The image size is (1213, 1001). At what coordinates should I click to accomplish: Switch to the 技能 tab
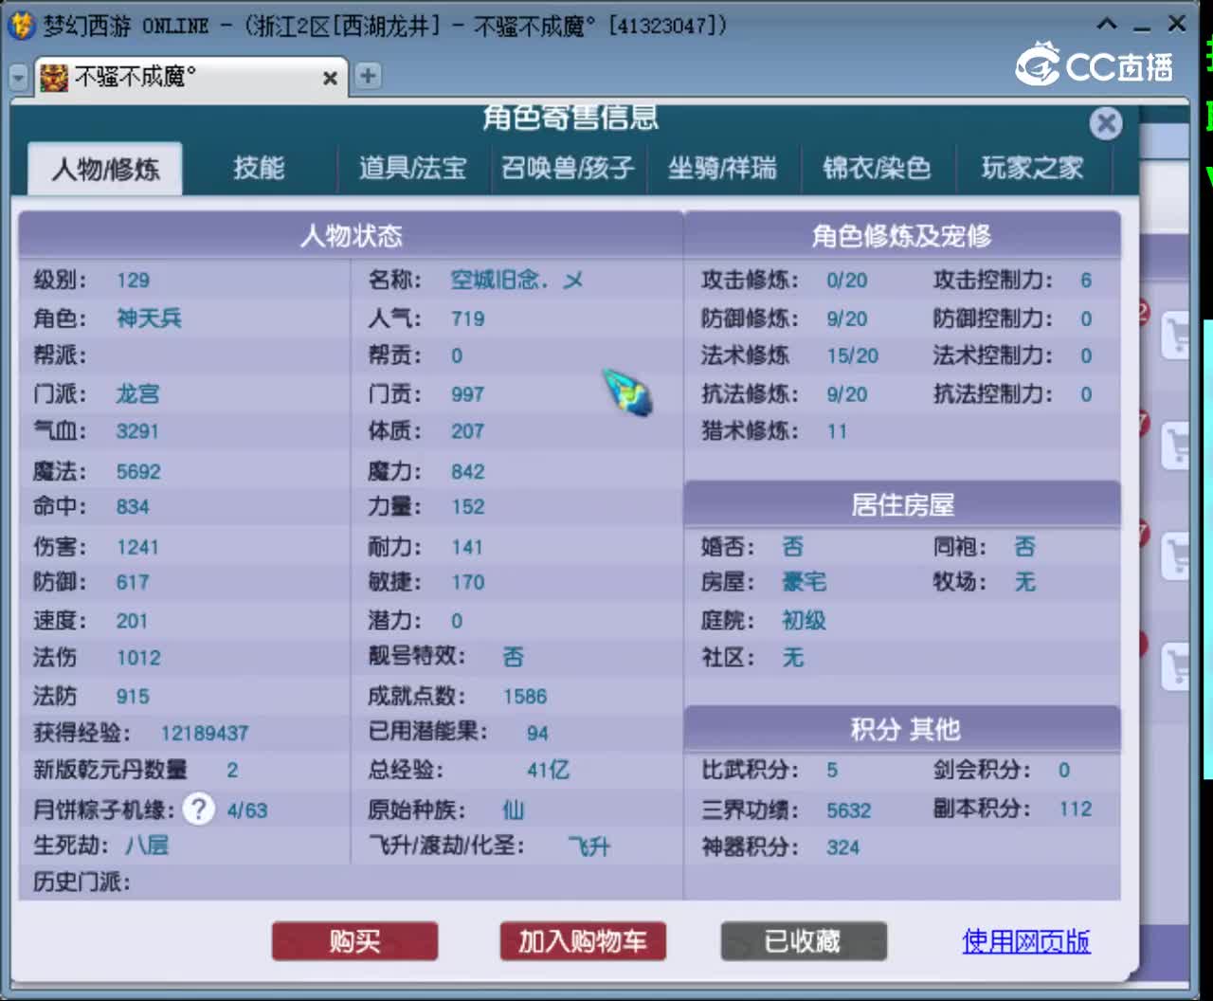pos(259,169)
